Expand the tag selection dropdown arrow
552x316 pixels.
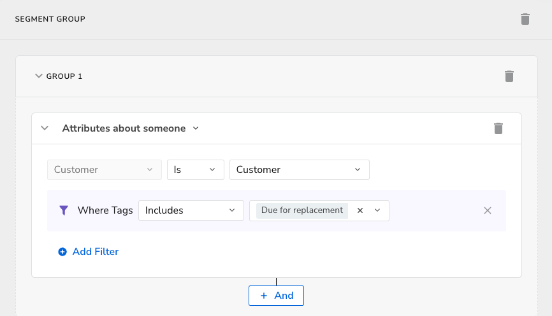377,210
